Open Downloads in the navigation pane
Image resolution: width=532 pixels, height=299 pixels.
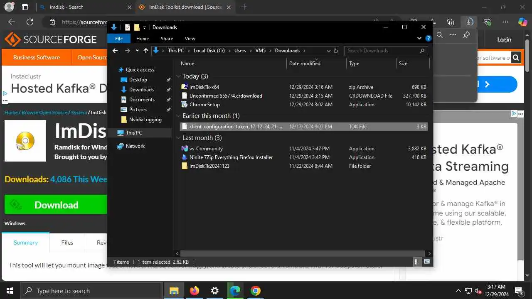(141, 90)
